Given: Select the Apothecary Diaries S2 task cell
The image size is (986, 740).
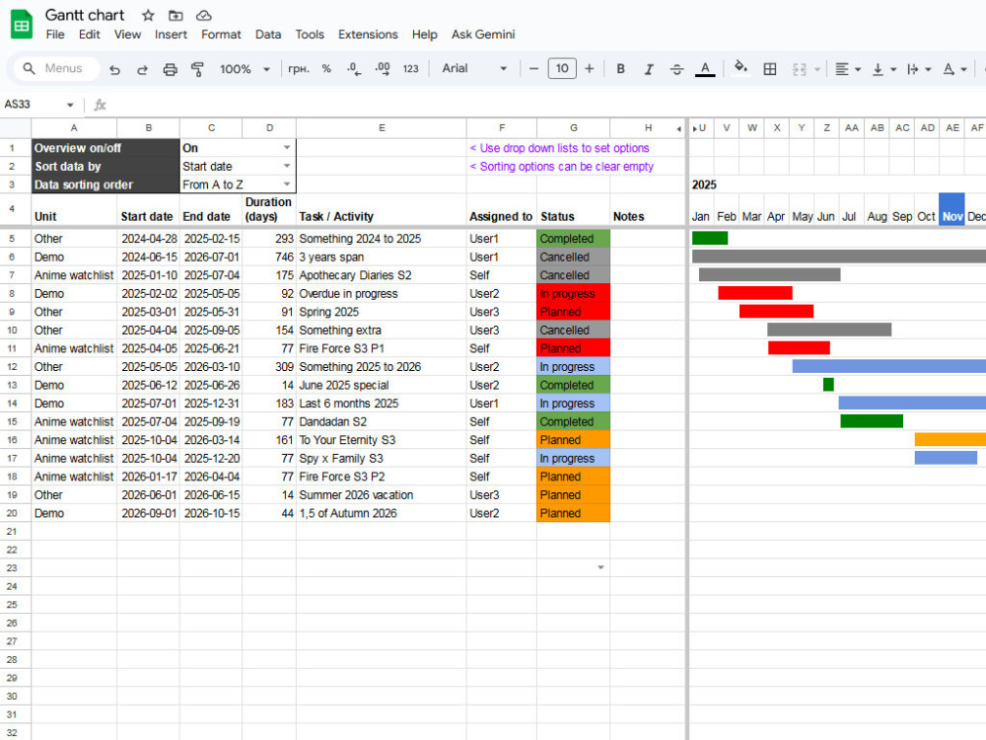Looking at the screenshot, I should (x=381, y=275).
